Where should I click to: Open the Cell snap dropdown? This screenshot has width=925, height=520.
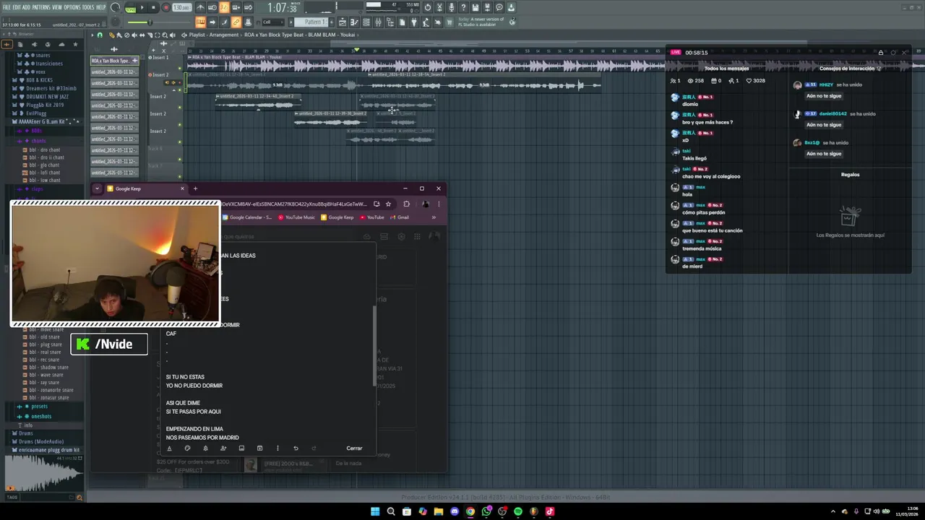tap(272, 22)
